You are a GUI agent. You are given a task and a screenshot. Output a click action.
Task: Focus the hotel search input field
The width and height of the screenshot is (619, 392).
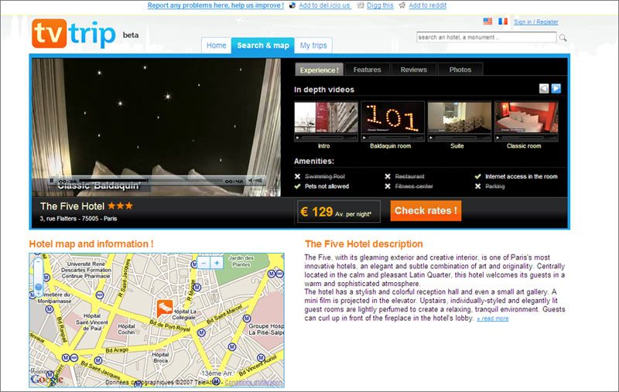pos(486,37)
